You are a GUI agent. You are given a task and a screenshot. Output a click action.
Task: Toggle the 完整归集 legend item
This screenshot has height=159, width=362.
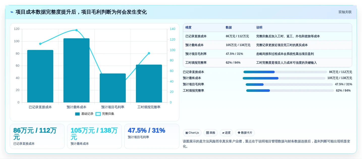click(105, 114)
